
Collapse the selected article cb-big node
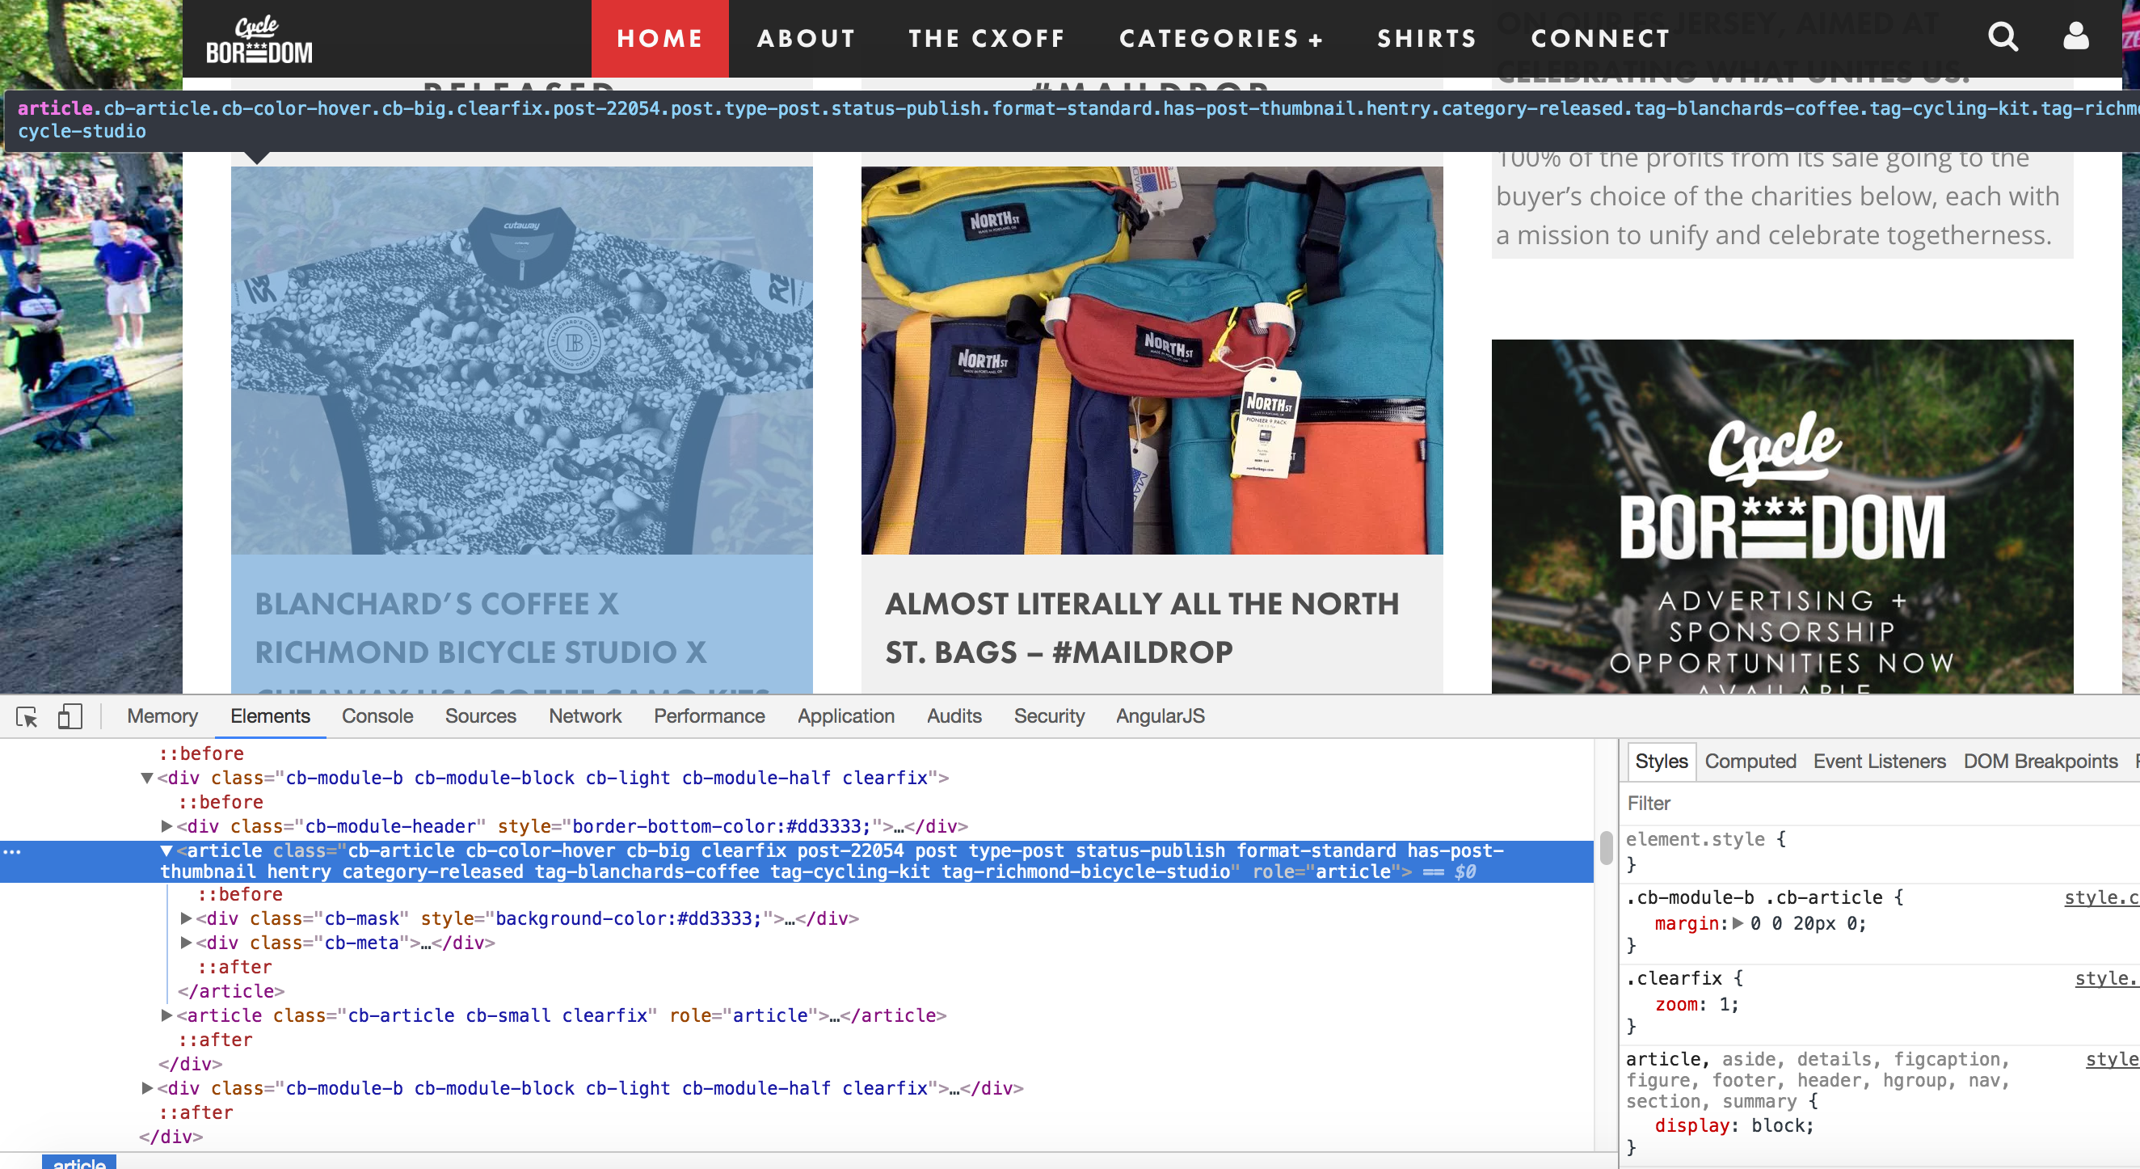[x=166, y=850]
